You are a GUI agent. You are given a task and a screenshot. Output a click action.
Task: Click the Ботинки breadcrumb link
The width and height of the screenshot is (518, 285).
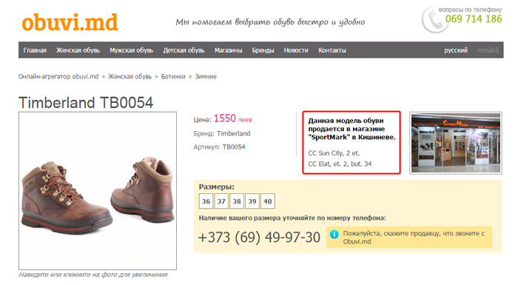coord(173,76)
